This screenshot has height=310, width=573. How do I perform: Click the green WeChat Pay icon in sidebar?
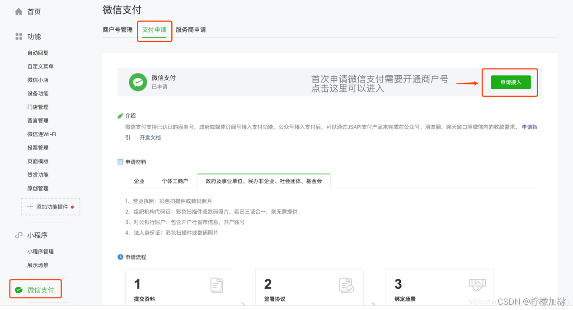pos(19,290)
